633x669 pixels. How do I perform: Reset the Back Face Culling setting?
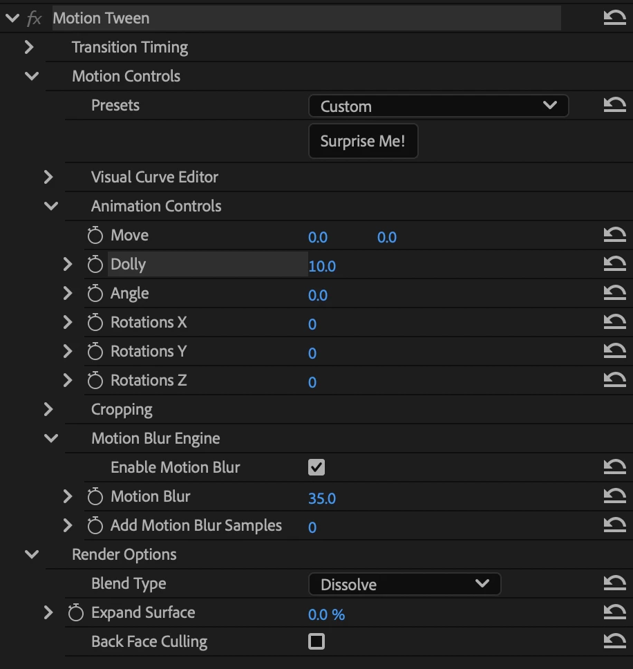tap(614, 641)
